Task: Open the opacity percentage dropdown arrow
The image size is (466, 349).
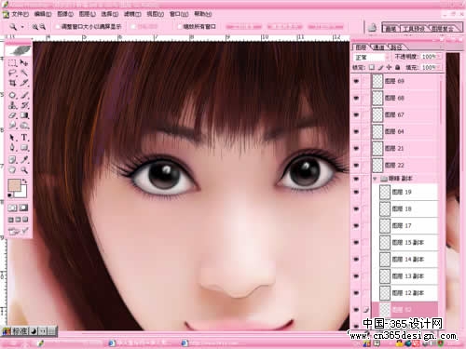Action: [x=439, y=57]
